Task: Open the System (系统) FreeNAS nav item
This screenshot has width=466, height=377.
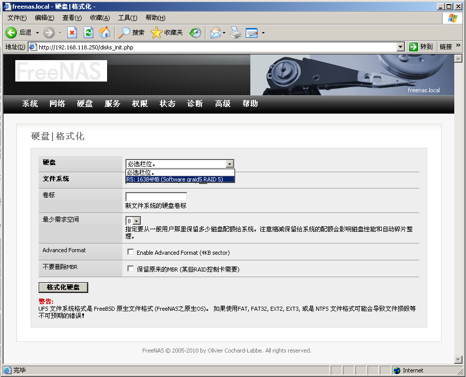Action: click(30, 104)
